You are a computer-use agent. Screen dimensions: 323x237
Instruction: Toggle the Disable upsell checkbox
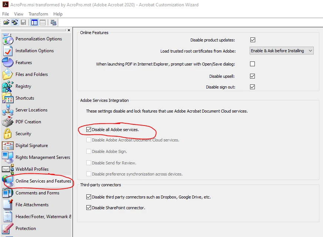click(252, 76)
